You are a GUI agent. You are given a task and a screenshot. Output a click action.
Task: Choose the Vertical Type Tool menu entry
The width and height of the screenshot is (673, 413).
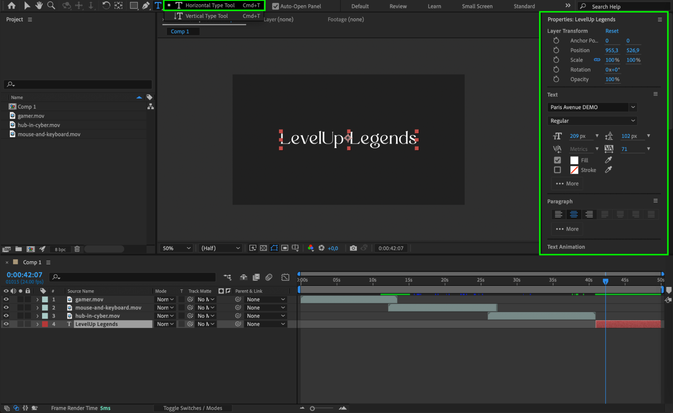pyautogui.click(x=207, y=16)
